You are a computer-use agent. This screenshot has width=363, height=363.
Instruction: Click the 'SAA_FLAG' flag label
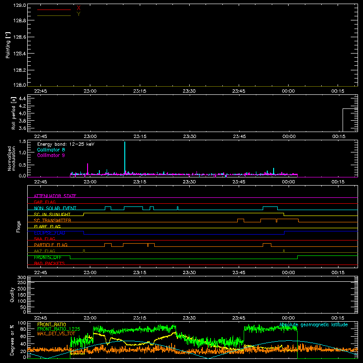[x=44, y=239]
